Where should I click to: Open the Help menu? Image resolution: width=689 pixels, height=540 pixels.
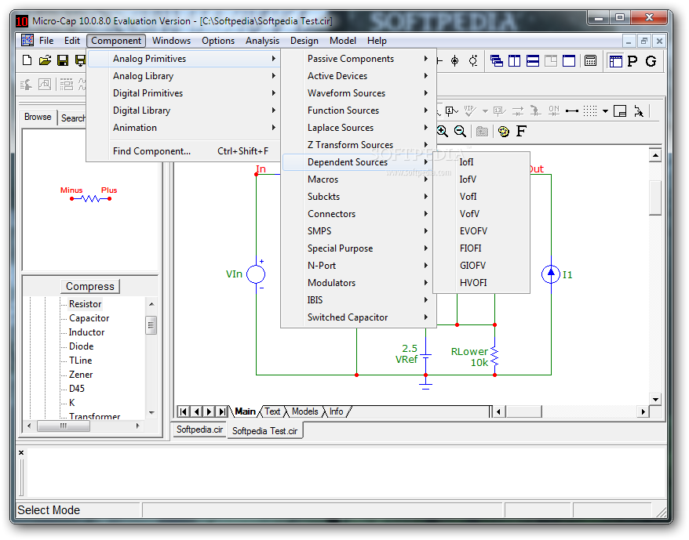point(377,41)
